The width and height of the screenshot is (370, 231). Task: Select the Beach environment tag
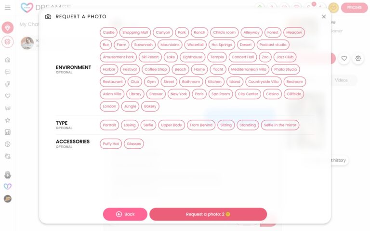click(180, 69)
